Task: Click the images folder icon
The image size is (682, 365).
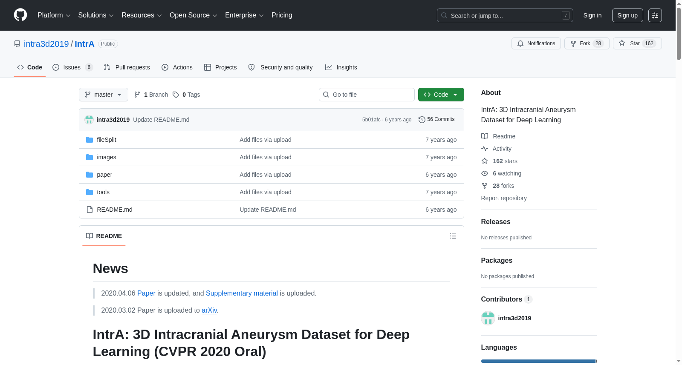Action: pos(90,157)
